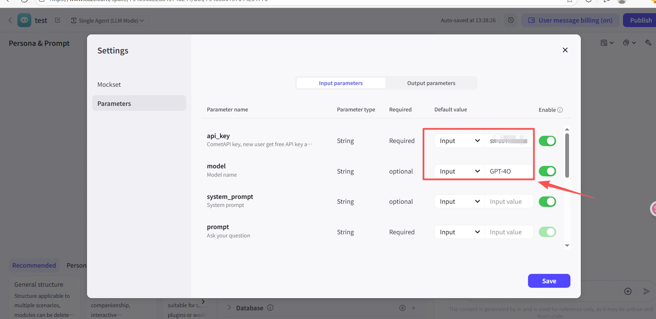Expand the Database section
This screenshot has height=319, width=656.
229,308
